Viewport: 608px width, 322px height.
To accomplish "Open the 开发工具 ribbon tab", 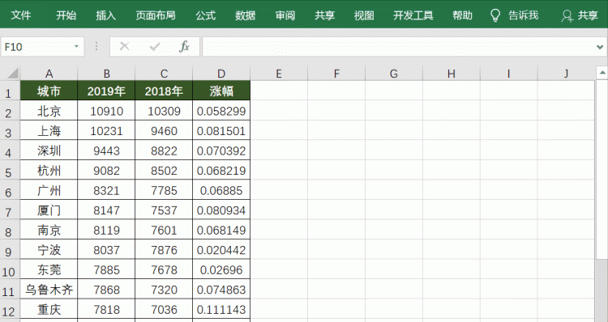I will pyautogui.click(x=413, y=15).
